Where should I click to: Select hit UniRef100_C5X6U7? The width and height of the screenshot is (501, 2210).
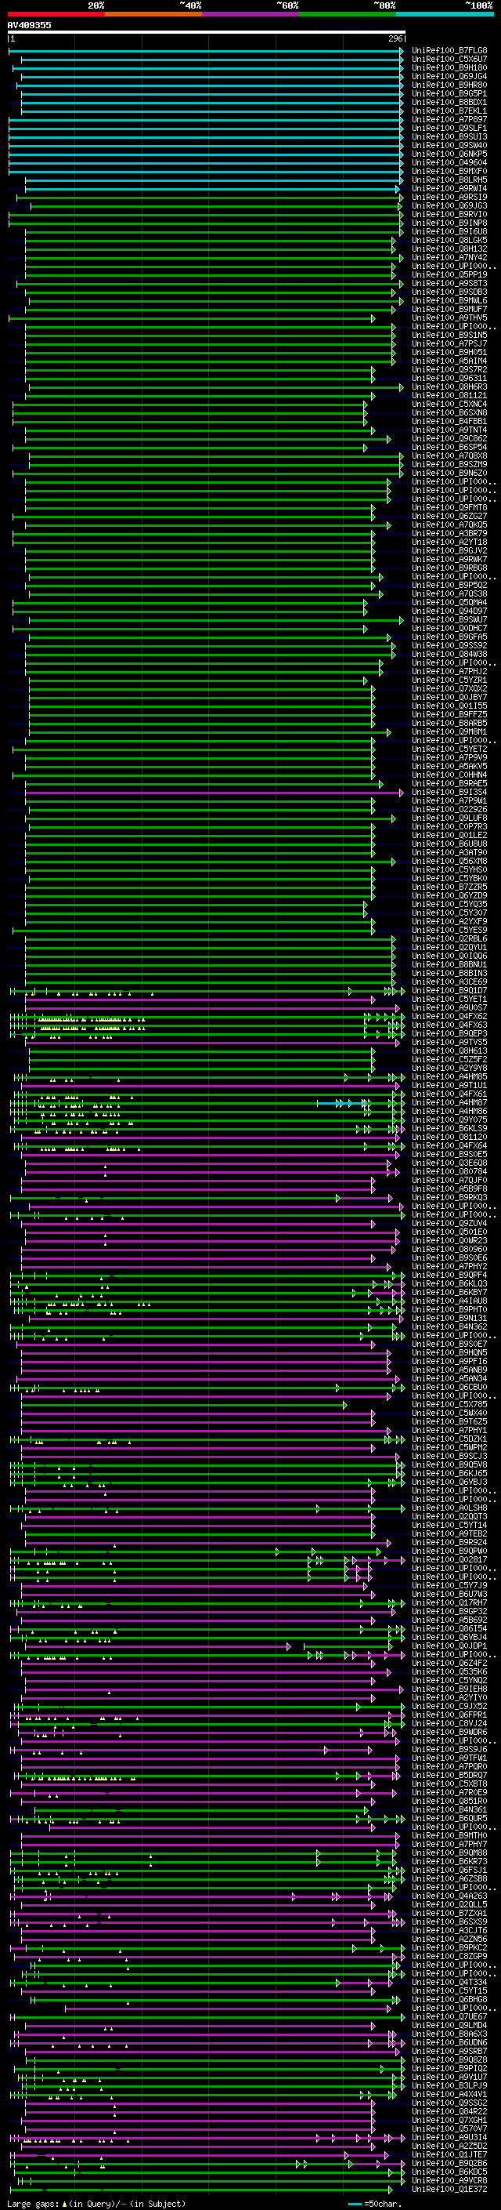pos(449,60)
